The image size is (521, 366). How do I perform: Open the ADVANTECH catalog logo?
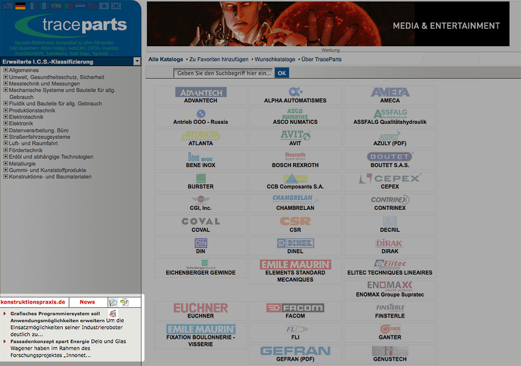(201, 93)
